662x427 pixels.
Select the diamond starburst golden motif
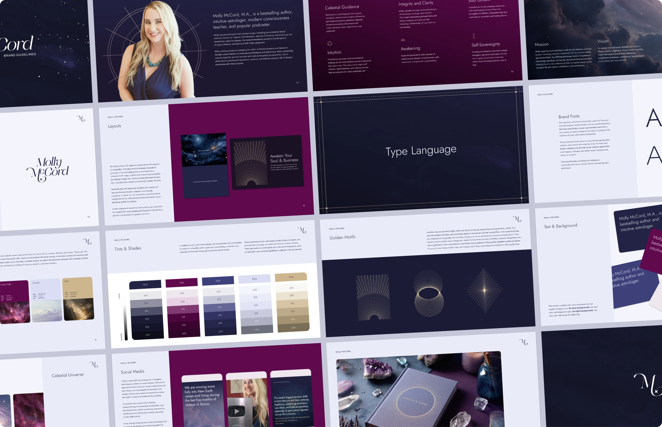point(484,290)
